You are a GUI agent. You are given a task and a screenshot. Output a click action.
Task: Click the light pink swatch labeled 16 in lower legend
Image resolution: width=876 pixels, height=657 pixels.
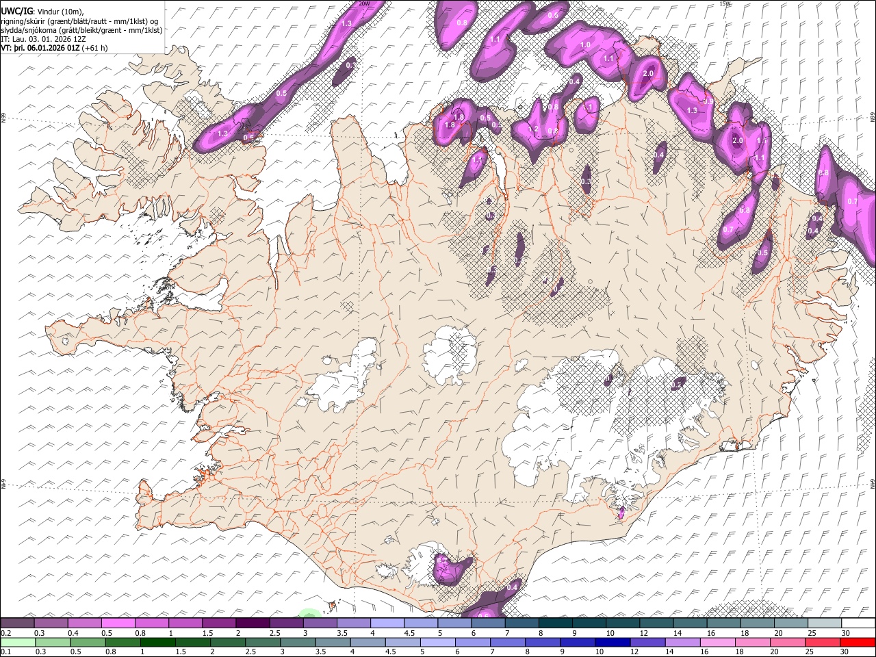tap(717, 642)
